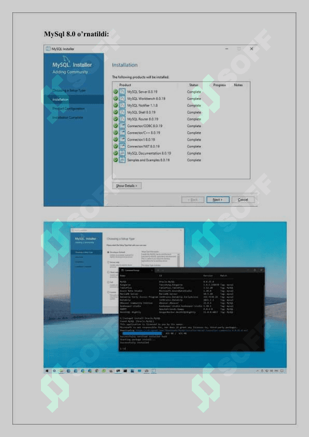Click the Connector/ODBC 8.0.19 product icon
The height and width of the screenshot is (437, 309).
coord(122,126)
